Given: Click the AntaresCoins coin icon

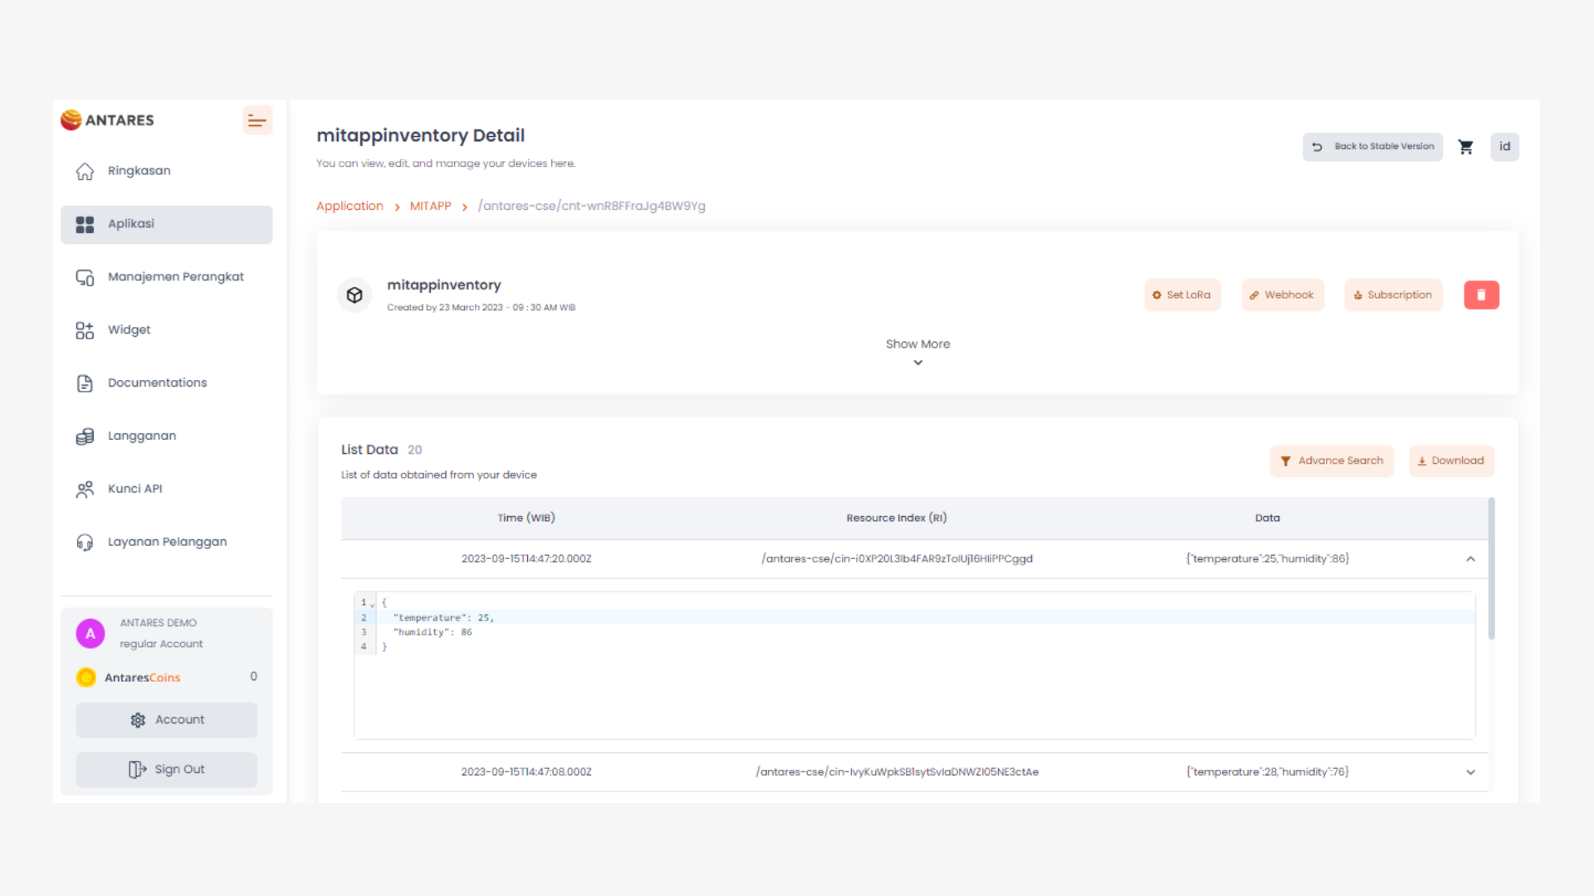Looking at the screenshot, I should coord(86,678).
